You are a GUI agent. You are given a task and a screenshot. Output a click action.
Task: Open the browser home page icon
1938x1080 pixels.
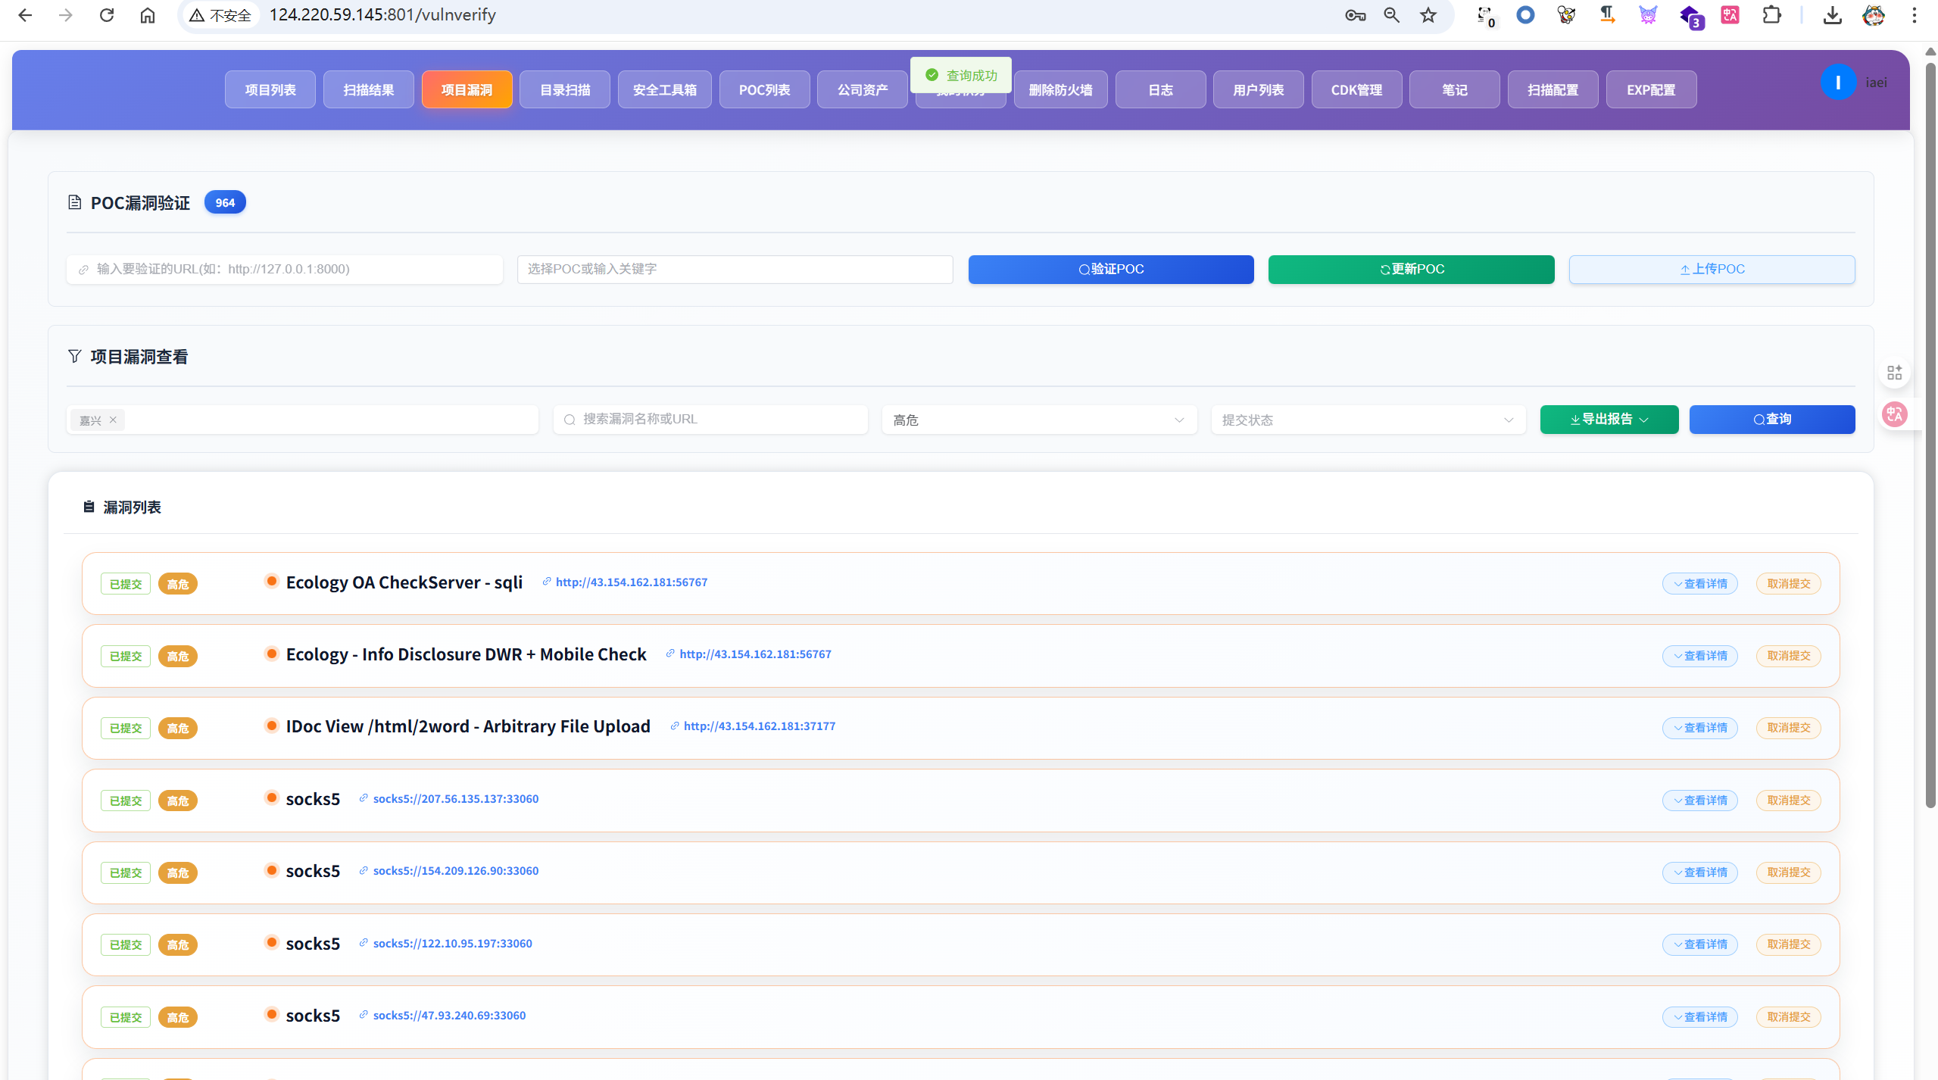pyautogui.click(x=148, y=15)
